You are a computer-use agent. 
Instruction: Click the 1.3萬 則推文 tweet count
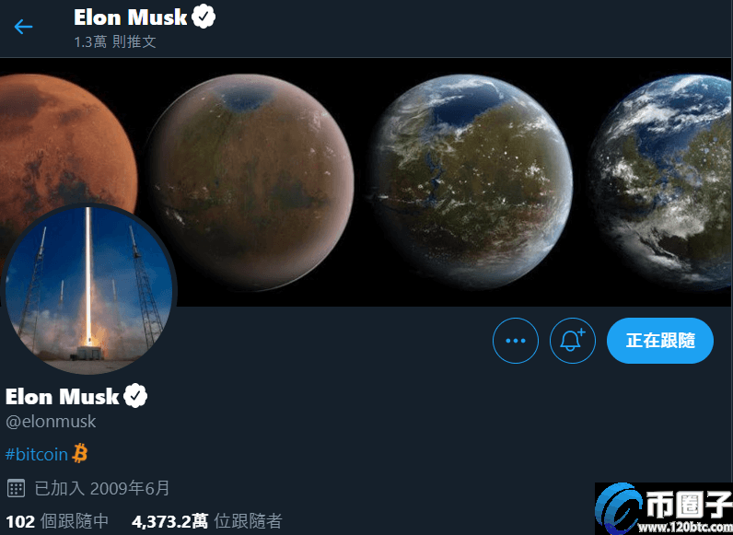coord(115,41)
